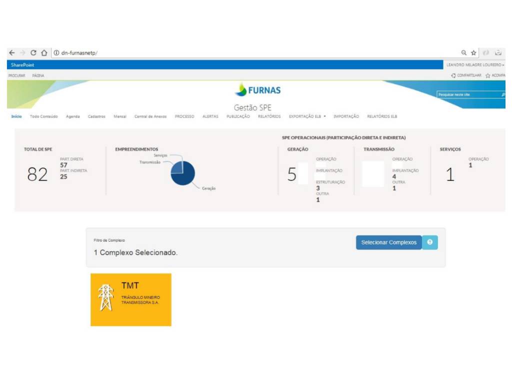
Task: Go to the Início navigation item
Action: pyautogui.click(x=16, y=116)
